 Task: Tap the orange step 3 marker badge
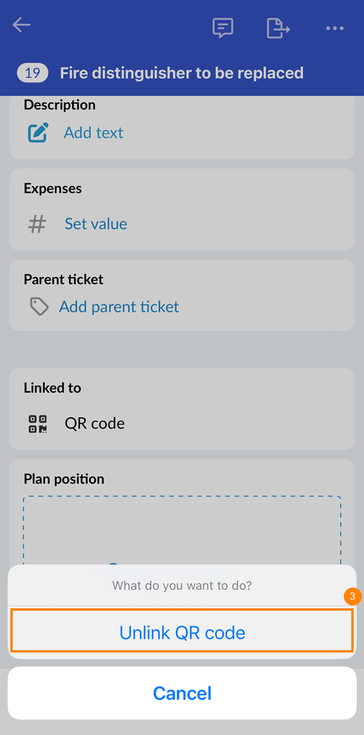click(x=352, y=596)
